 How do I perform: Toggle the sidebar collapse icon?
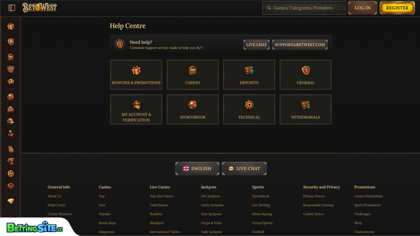11,8
